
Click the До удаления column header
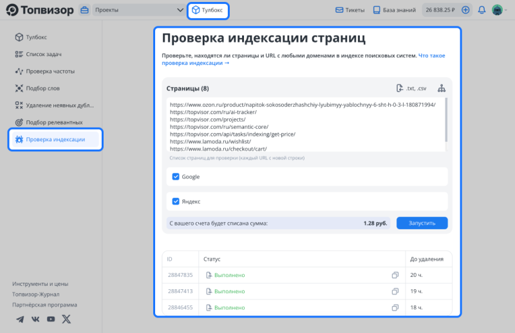pyautogui.click(x=426, y=259)
